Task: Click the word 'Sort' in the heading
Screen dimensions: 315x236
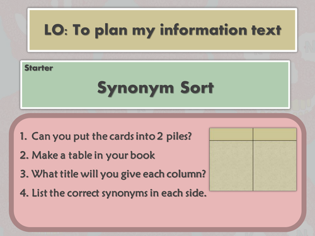Action: [197, 87]
